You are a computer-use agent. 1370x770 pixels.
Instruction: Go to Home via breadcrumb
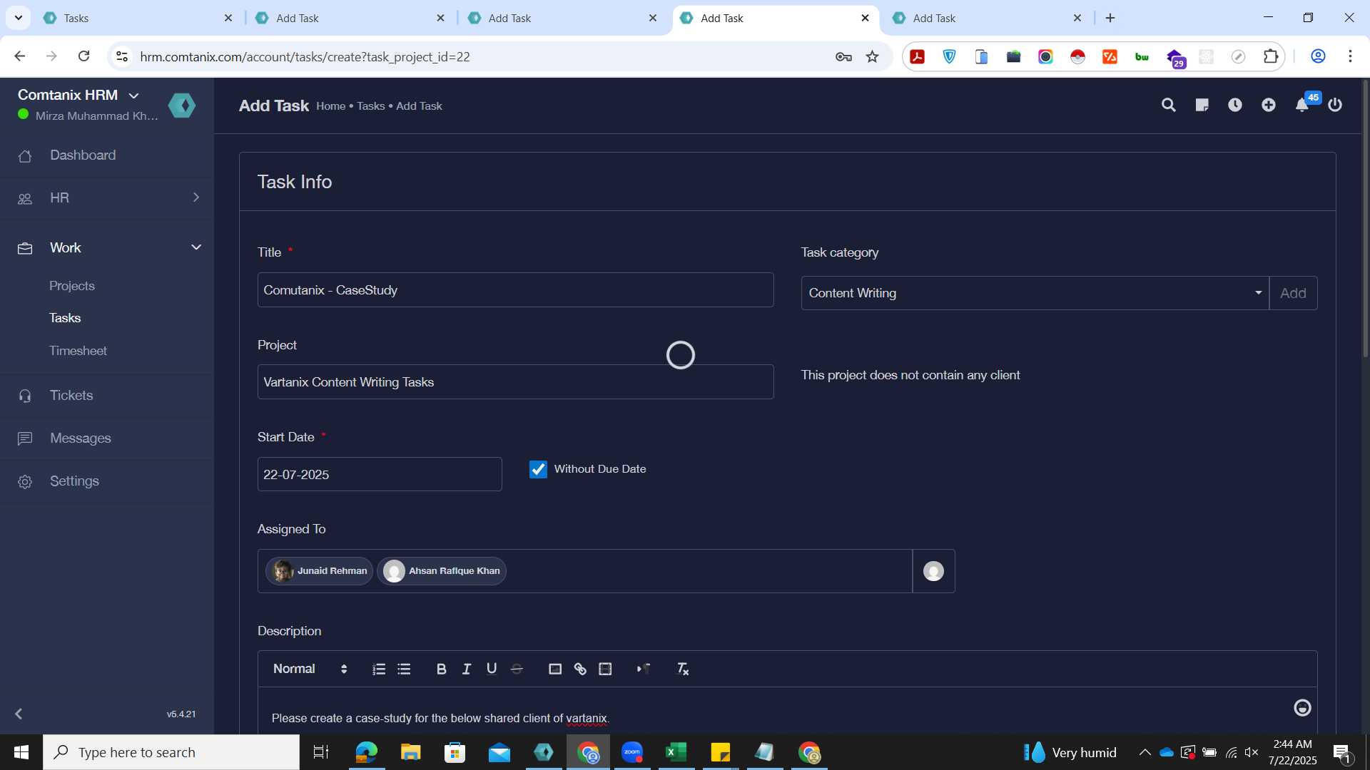click(330, 106)
